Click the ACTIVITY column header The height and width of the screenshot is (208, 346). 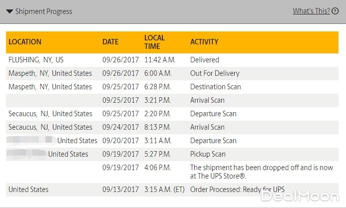[204, 42]
